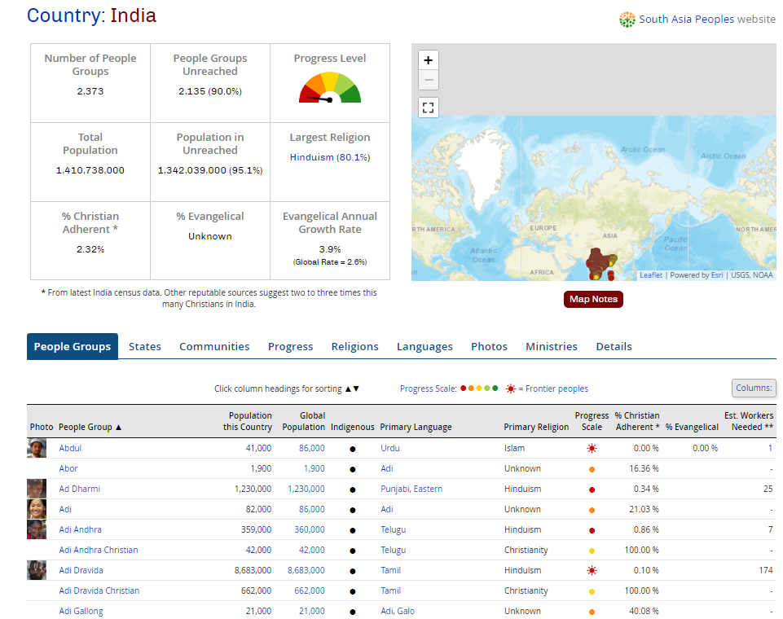
Task: Click the Adi Dravida progress scale icon
Action: point(592,571)
